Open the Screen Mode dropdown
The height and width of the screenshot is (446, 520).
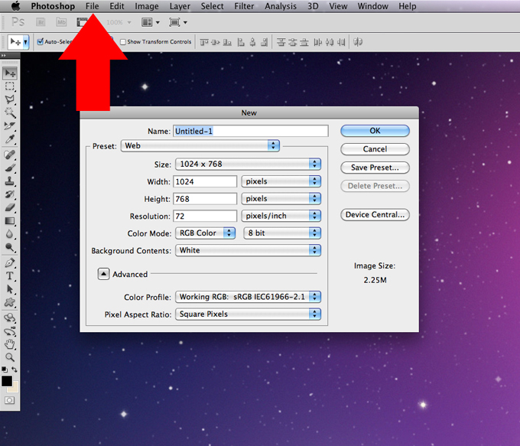click(x=178, y=22)
